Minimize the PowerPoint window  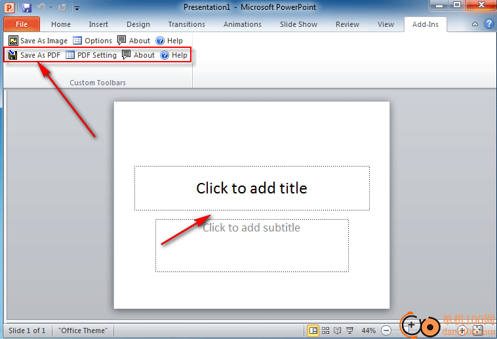tap(439, 5)
